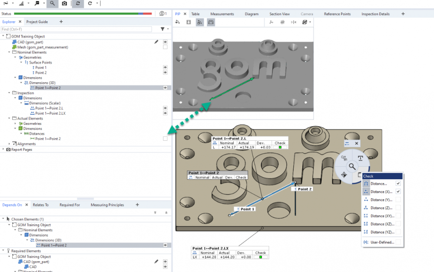
Task: Click the crosshair icon in radial menu
Action: click(x=344, y=175)
